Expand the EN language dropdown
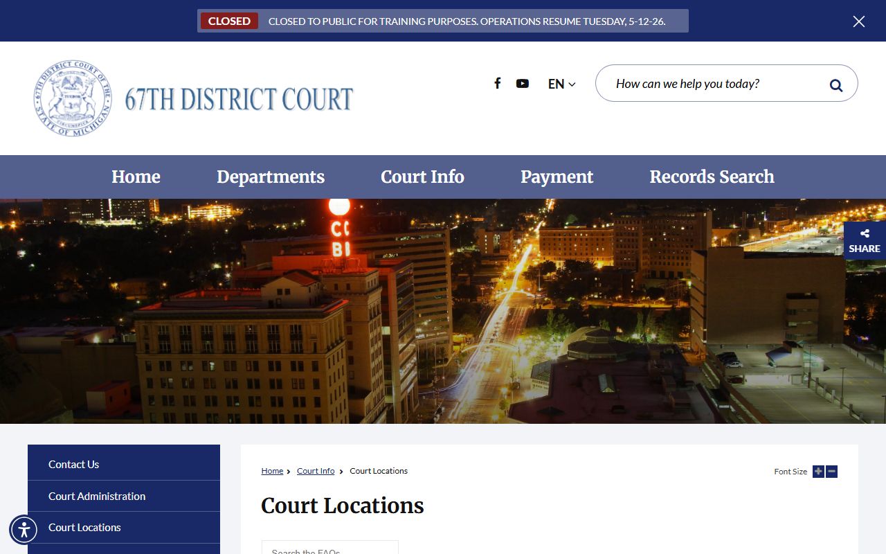The height and width of the screenshot is (554, 886). 561,84
